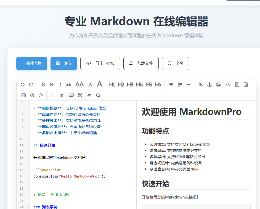Place cursor on line 5 实时预览 text
Viewport: 260px width, 209px height.
click(70, 108)
